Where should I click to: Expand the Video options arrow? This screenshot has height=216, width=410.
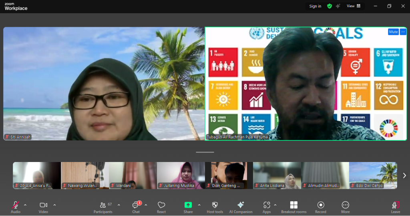click(54, 205)
